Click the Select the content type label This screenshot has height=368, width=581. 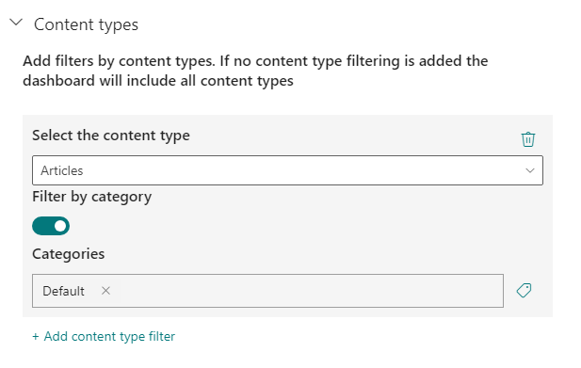point(111,136)
